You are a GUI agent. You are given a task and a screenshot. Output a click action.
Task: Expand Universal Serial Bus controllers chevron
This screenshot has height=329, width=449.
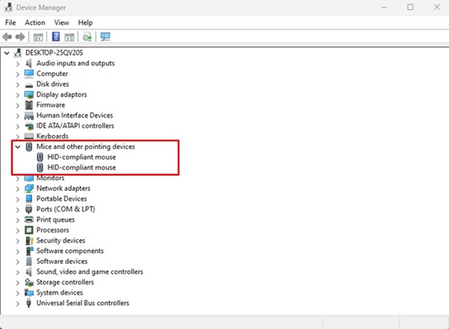coord(18,304)
